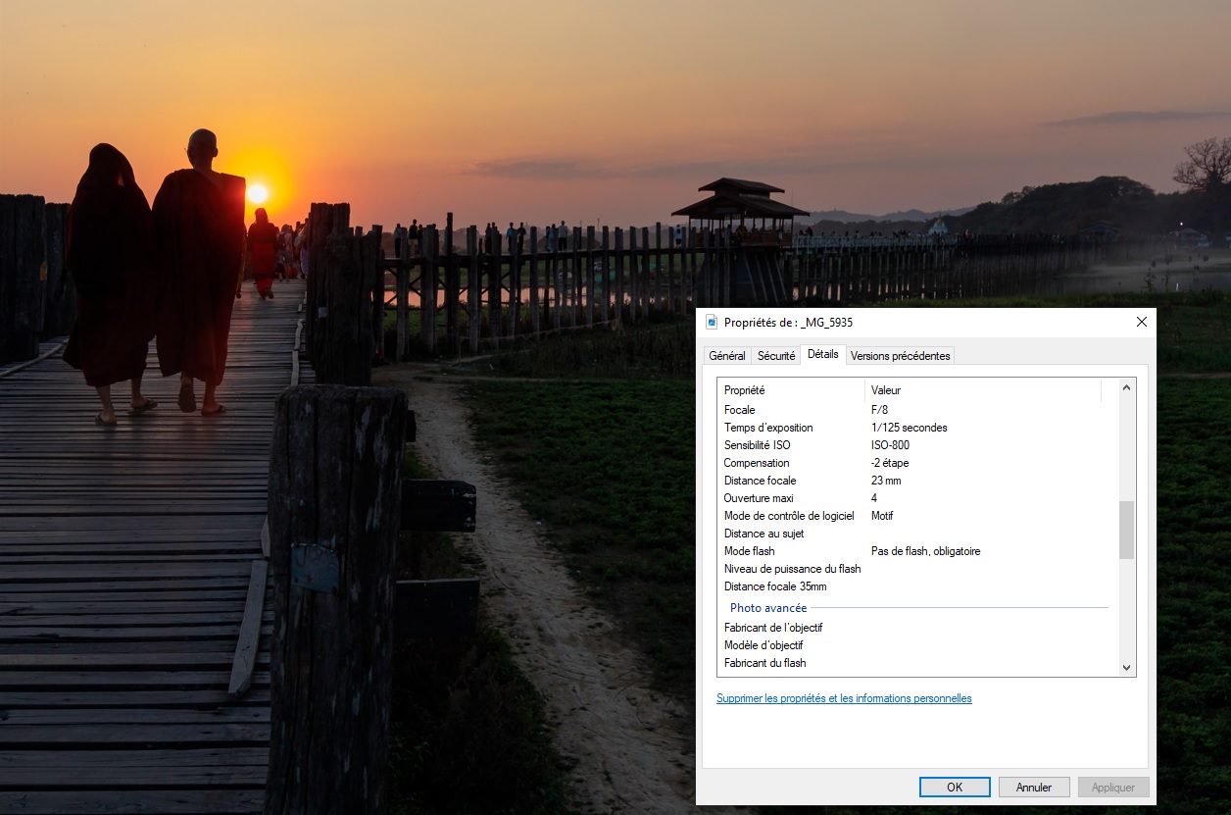Select Mode de contrôle de logiciel row

pyautogui.click(x=916, y=516)
